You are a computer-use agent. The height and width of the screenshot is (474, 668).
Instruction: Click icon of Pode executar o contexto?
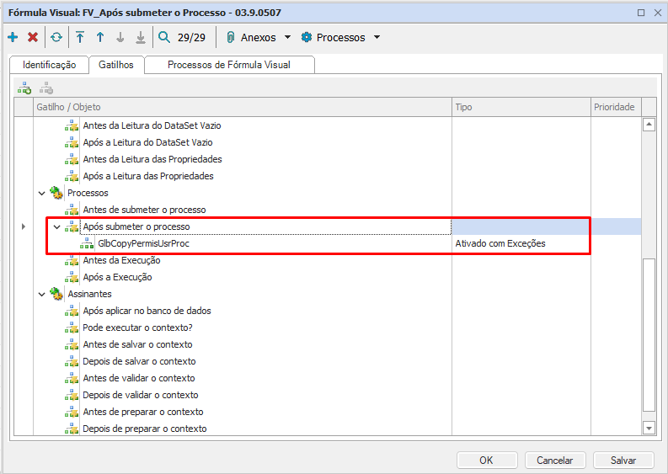(x=72, y=328)
